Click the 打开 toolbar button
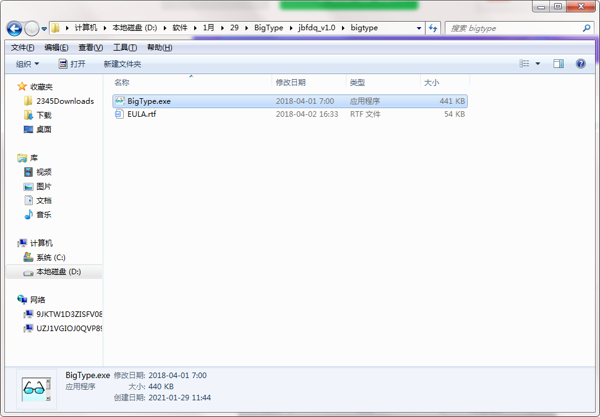The image size is (600, 417). [x=72, y=64]
